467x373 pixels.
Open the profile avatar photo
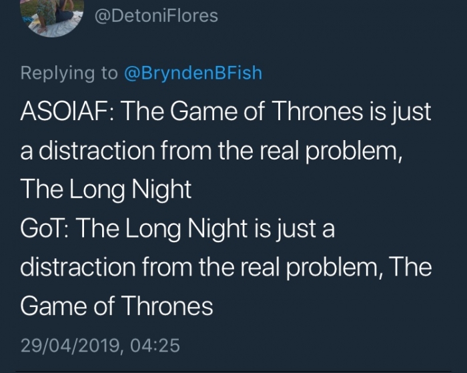[x=53, y=17]
